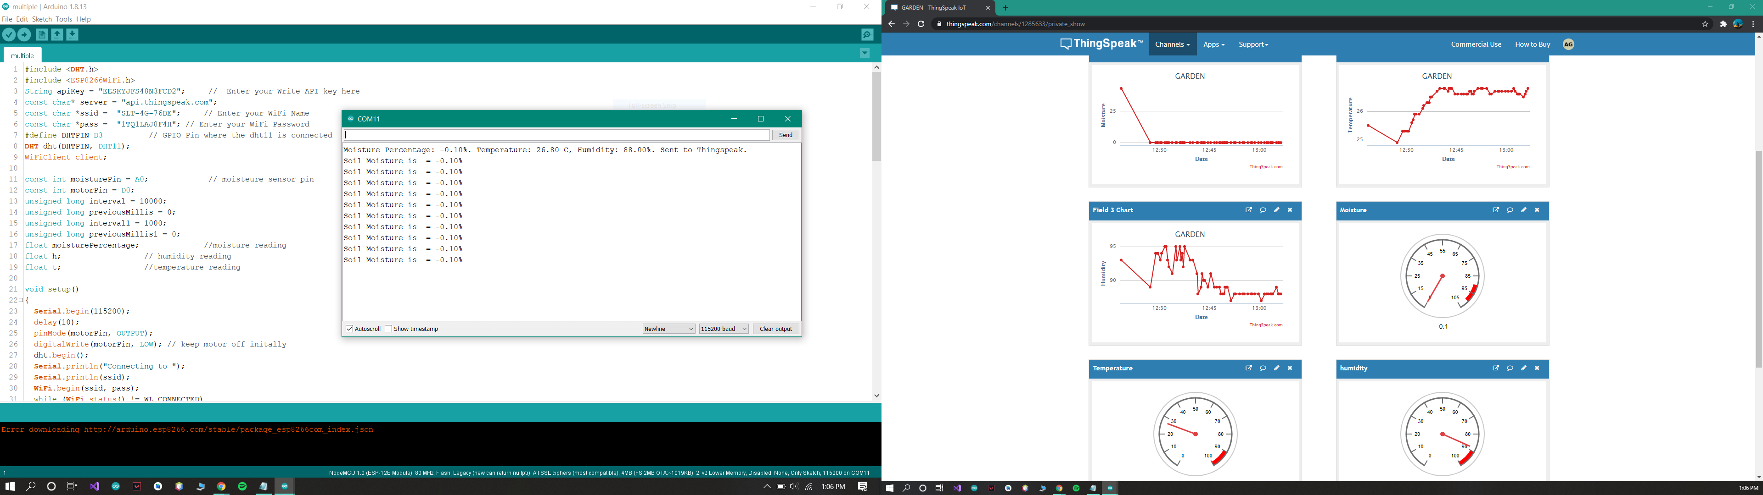
Task: Open the 115200 baud rate dropdown
Action: point(724,328)
